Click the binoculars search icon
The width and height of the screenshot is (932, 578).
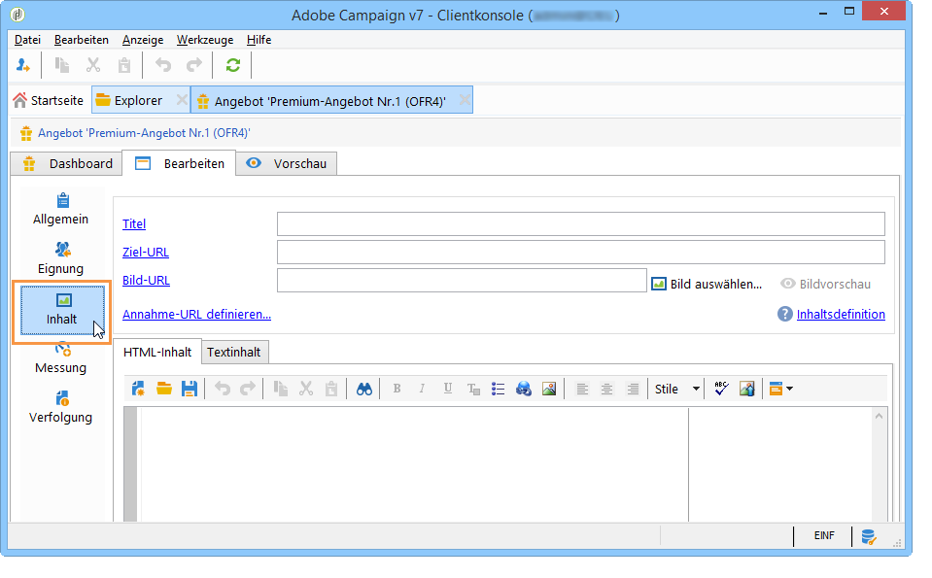click(363, 390)
